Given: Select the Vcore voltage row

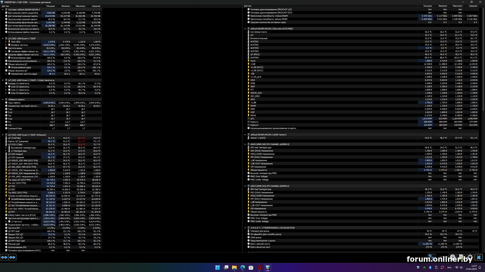Looking at the screenshot, I should click(x=363, y=61).
